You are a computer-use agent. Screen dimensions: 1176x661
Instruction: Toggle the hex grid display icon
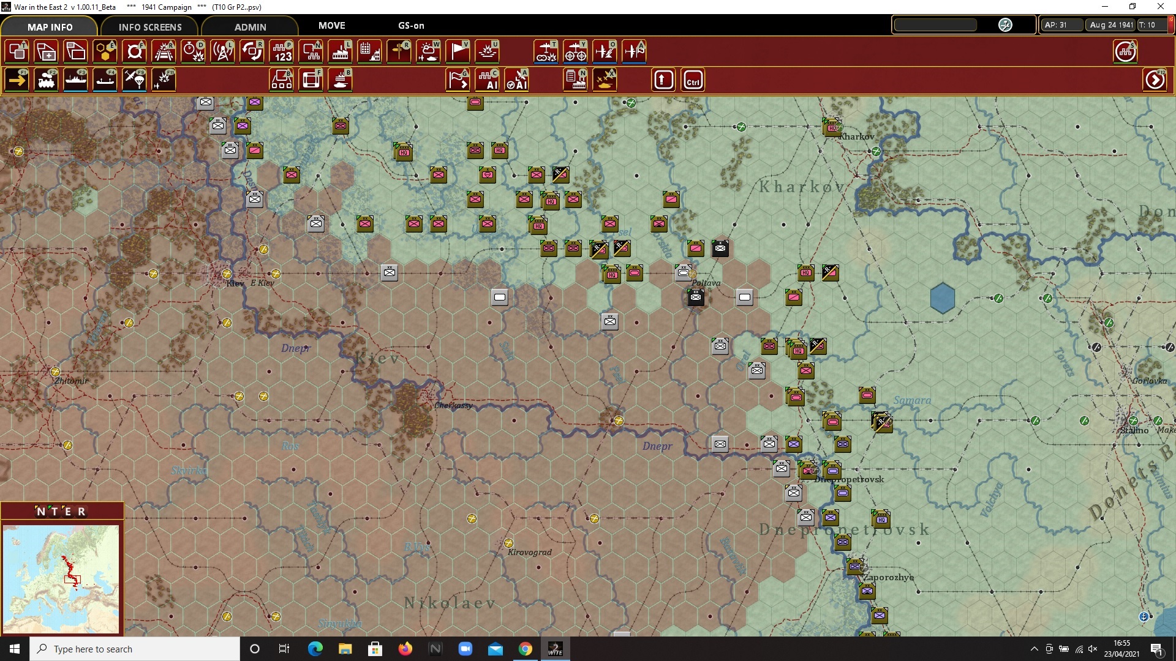105,51
